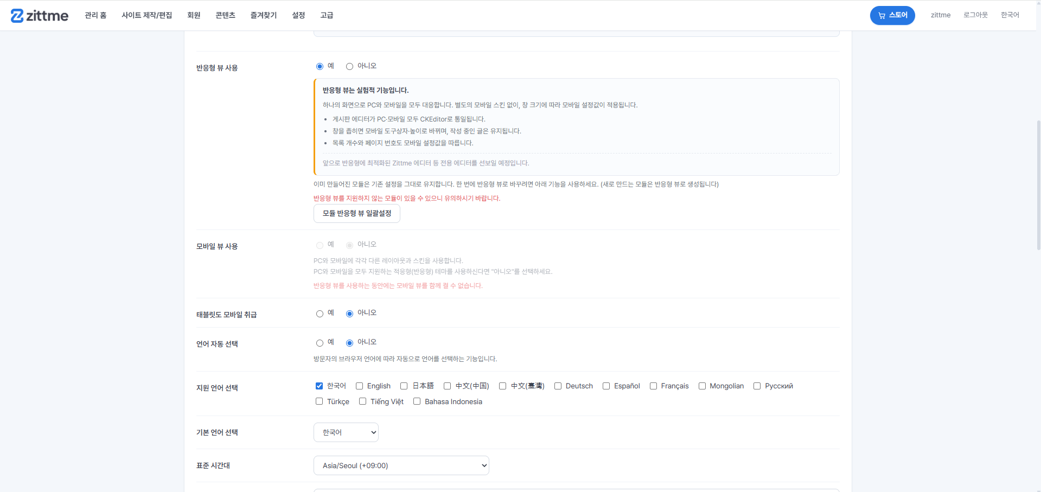Open the 관리 홈 menu
Viewport: 1041px width, 492px height.
tap(95, 15)
